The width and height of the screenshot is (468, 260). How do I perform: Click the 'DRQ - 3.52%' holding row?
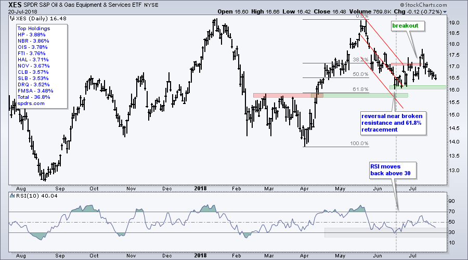coord(33,85)
